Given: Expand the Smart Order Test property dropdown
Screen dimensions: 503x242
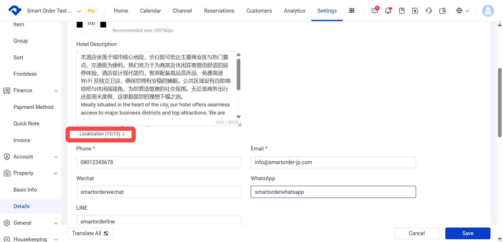Looking at the screenshot, I should (x=79, y=11).
